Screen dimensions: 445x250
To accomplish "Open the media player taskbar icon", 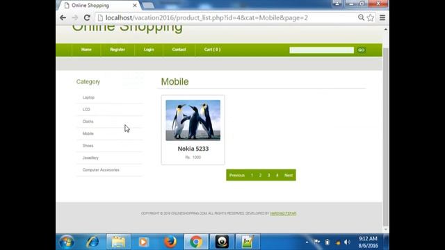I will (x=144, y=242).
